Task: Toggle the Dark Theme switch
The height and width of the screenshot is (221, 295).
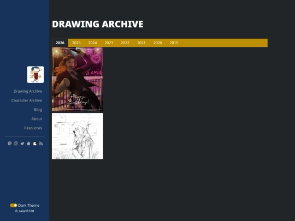Action: pos(14,205)
